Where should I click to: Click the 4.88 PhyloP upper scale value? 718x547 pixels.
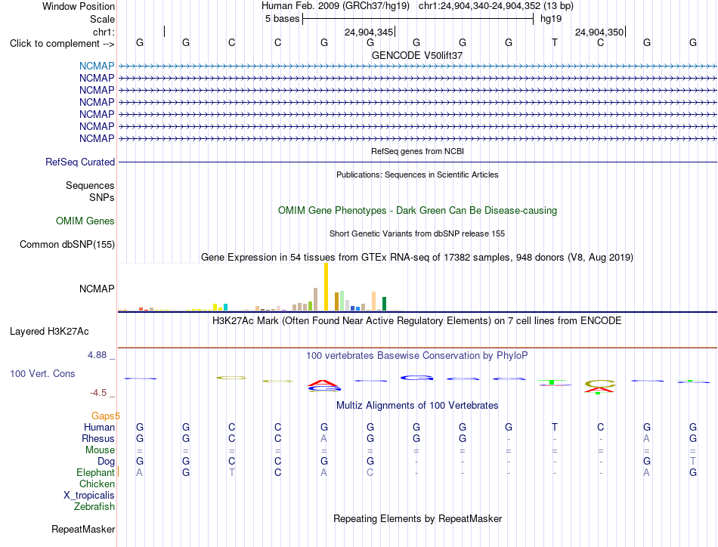pos(97,355)
